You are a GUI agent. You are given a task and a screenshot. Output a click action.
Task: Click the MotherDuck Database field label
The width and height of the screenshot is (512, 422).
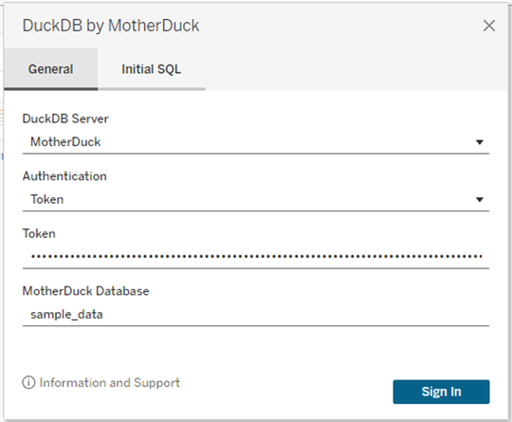point(85,291)
